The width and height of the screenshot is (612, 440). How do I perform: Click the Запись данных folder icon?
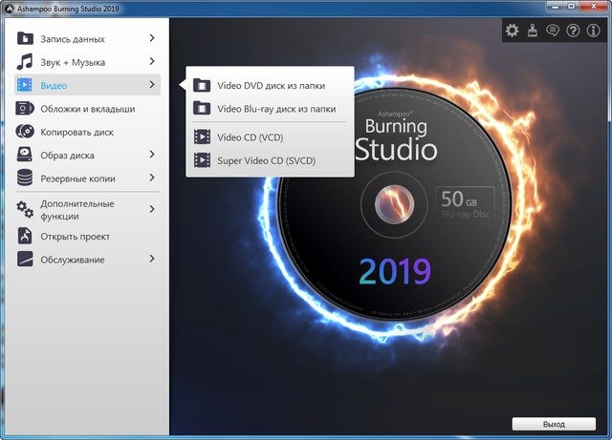[x=25, y=38]
